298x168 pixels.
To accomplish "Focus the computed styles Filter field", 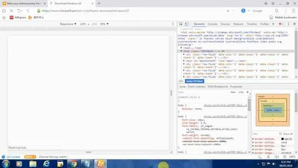I will coord(265,134).
